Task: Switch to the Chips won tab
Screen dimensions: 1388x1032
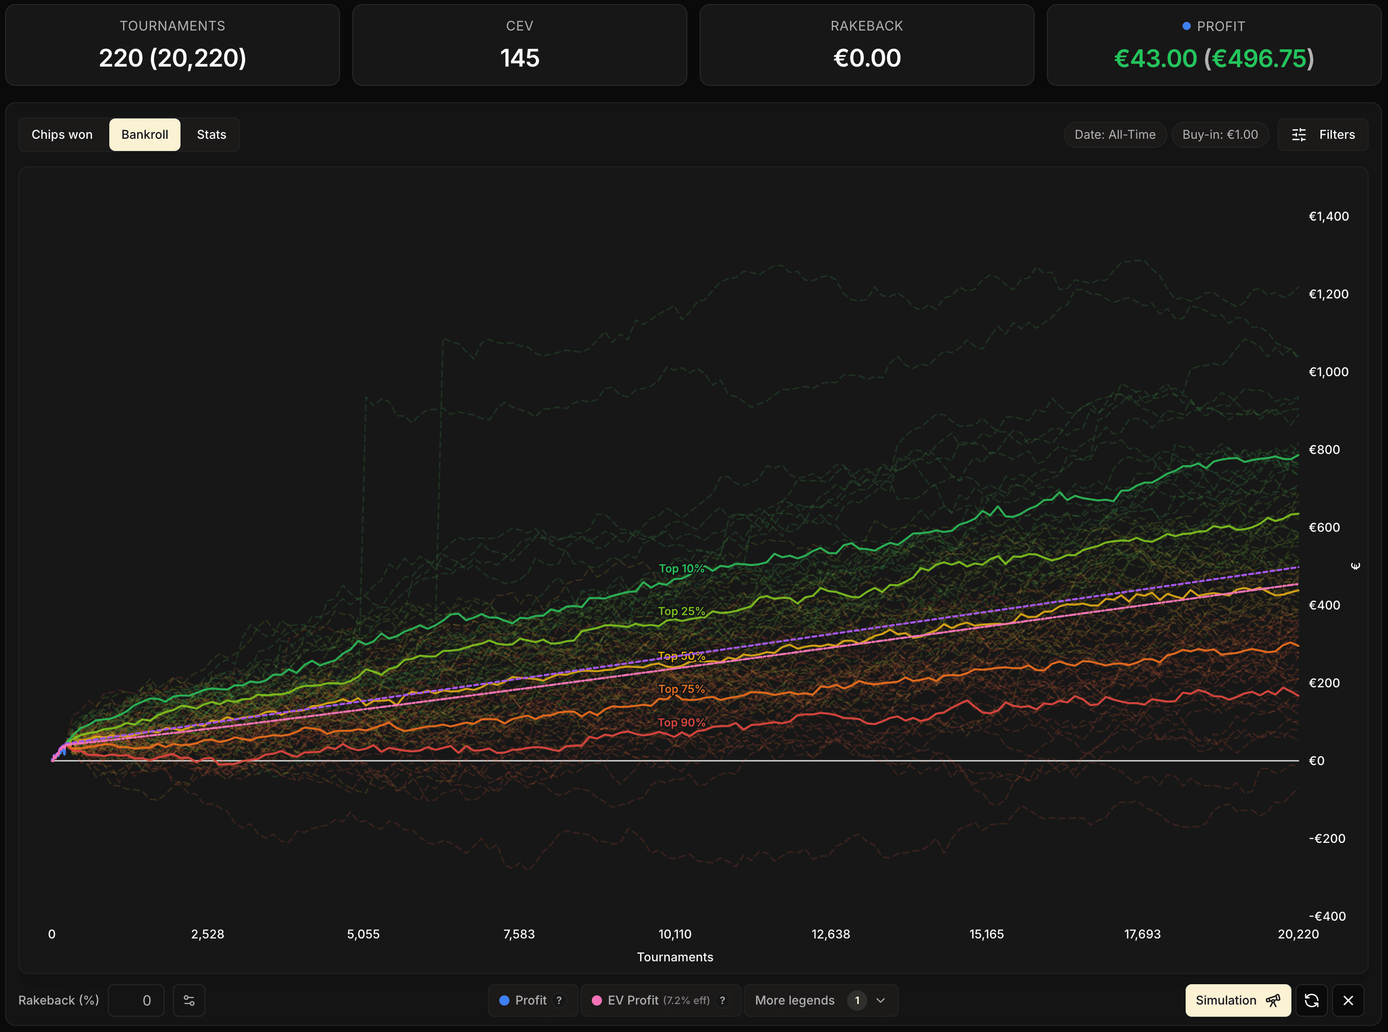Action: click(x=62, y=134)
